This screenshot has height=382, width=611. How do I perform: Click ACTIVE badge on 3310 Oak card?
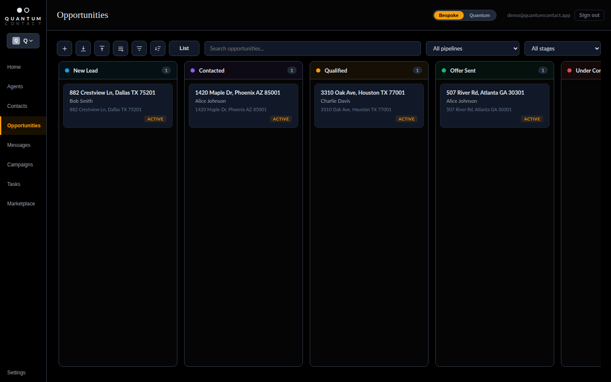click(406, 119)
